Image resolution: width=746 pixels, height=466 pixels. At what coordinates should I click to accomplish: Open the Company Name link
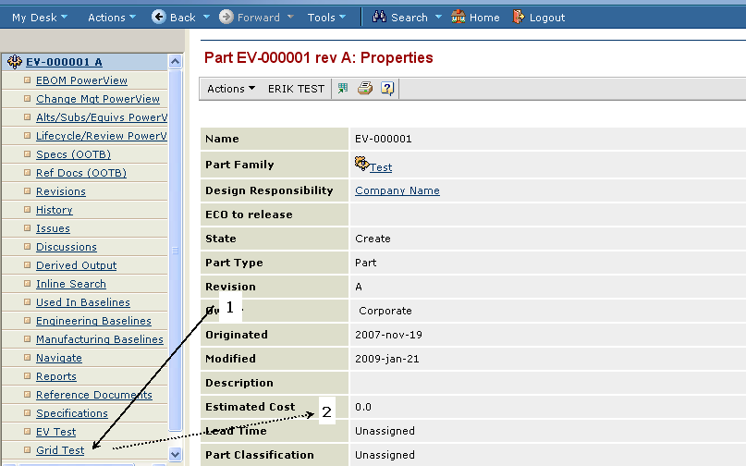[x=397, y=190]
